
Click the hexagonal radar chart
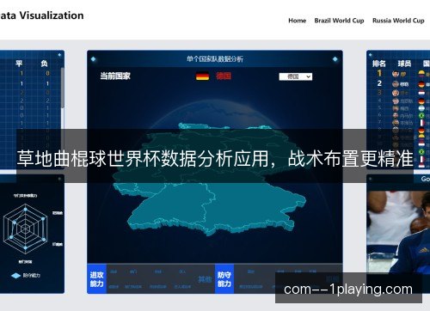(x=26, y=229)
